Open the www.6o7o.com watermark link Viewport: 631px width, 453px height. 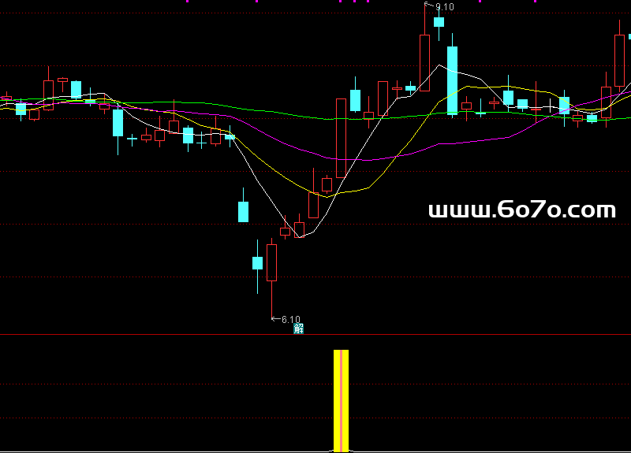[x=521, y=210]
